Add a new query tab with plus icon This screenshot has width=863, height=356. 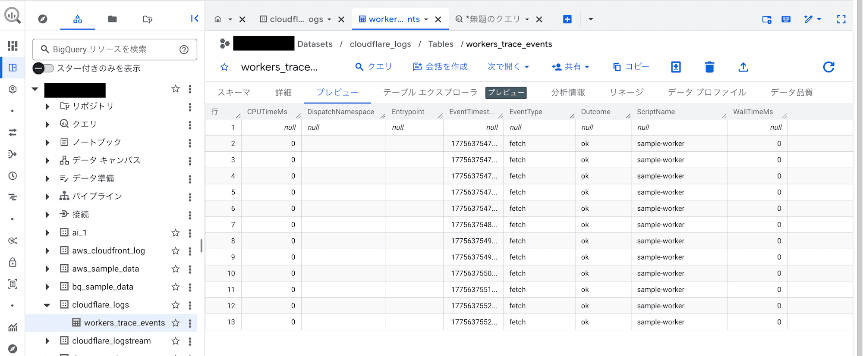click(x=567, y=19)
